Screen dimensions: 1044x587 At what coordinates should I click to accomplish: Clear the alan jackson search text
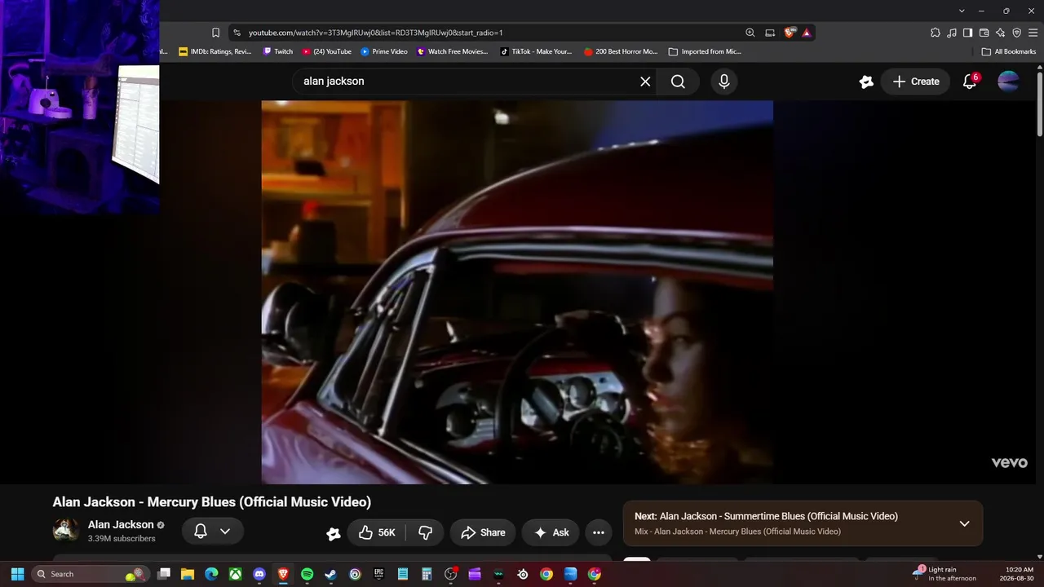point(645,82)
